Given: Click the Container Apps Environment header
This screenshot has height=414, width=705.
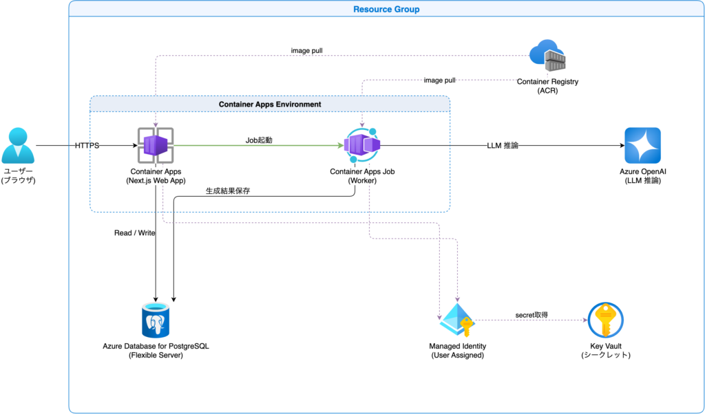Looking at the screenshot, I should tap(270, 104).
